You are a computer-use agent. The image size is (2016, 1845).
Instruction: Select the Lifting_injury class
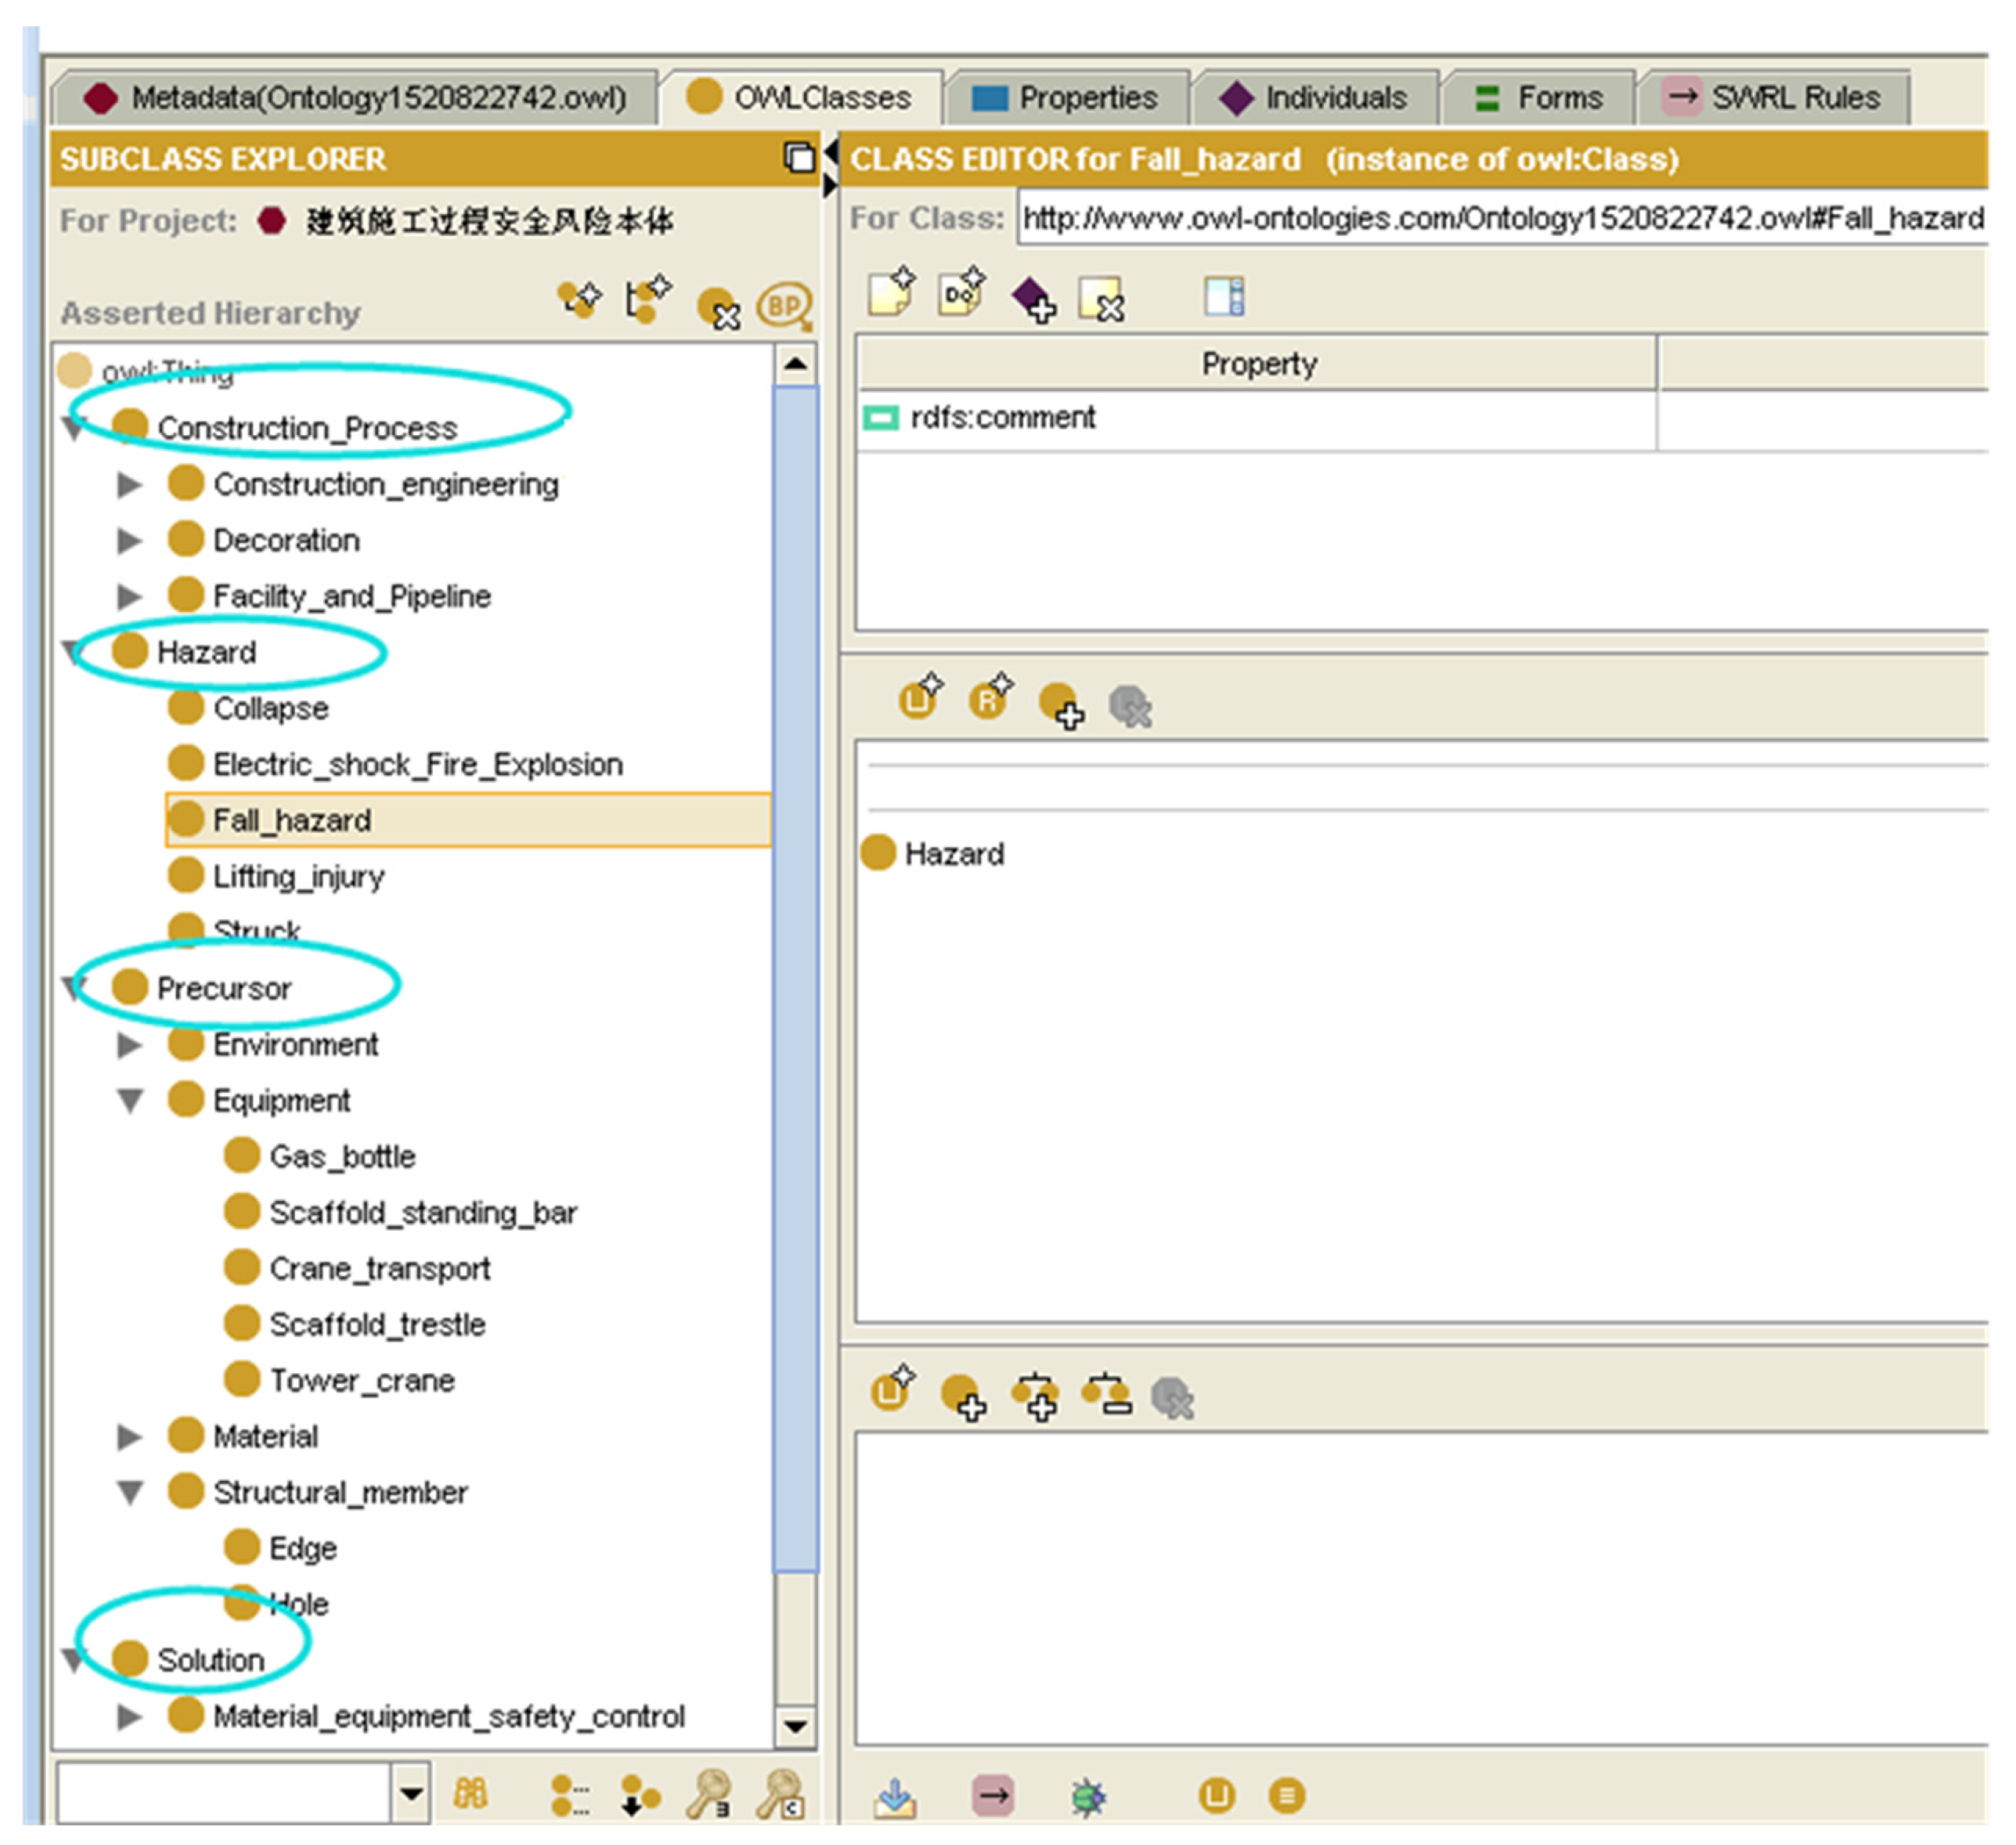298,877
